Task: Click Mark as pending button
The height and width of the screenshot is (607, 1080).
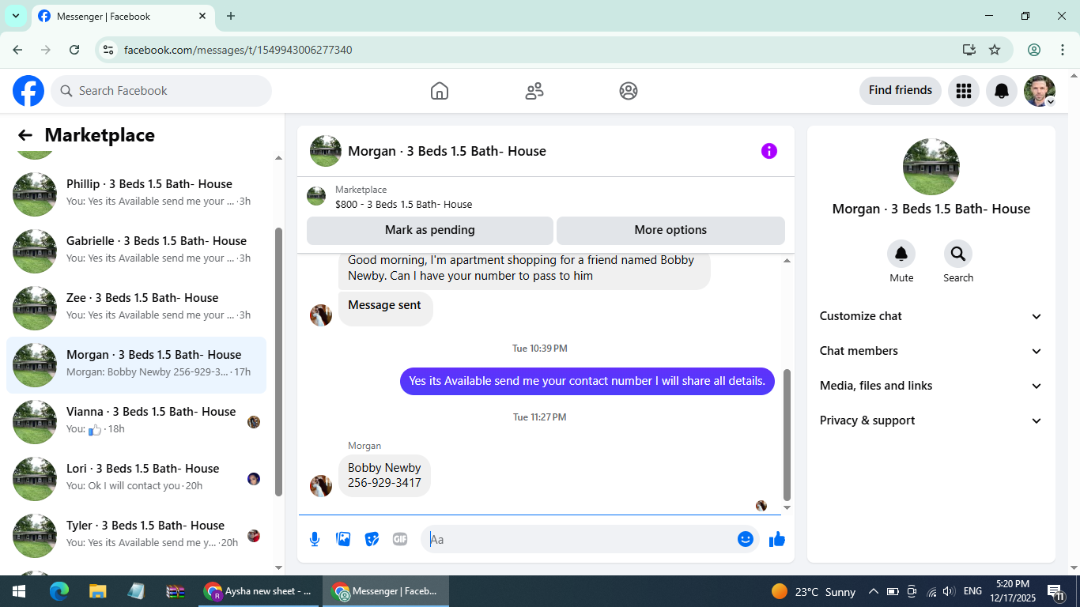Action: 430,230
